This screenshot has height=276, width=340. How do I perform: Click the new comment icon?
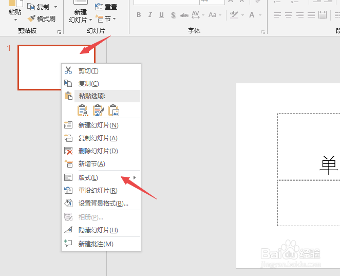(x=68, y=243)
